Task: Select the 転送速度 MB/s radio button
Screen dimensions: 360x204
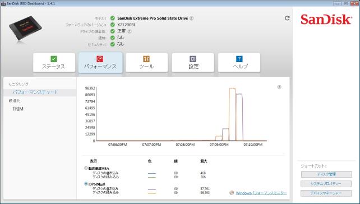Action: click(86, 168)
